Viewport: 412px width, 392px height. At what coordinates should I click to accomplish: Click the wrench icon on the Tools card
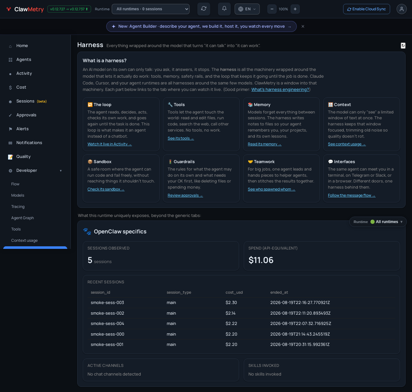[170, 104]
